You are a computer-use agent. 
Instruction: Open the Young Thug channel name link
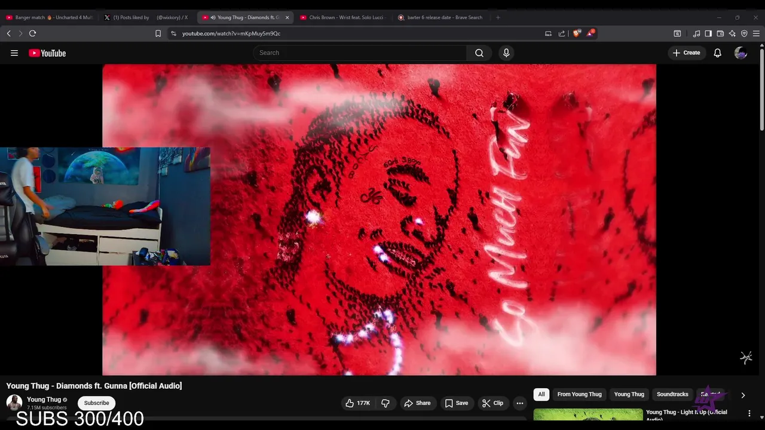point(44,400)
